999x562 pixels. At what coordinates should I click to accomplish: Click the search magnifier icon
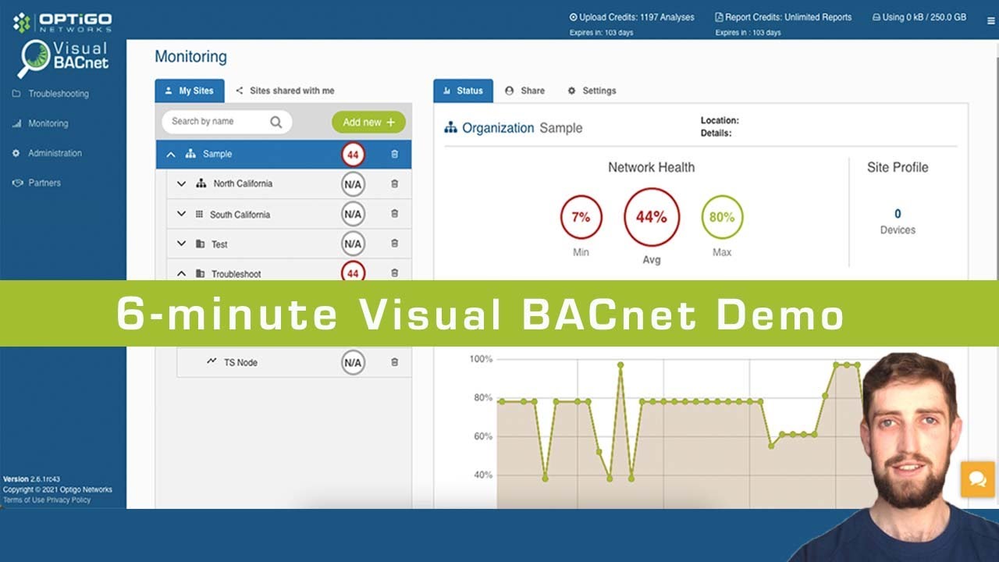tap(276, 122)
